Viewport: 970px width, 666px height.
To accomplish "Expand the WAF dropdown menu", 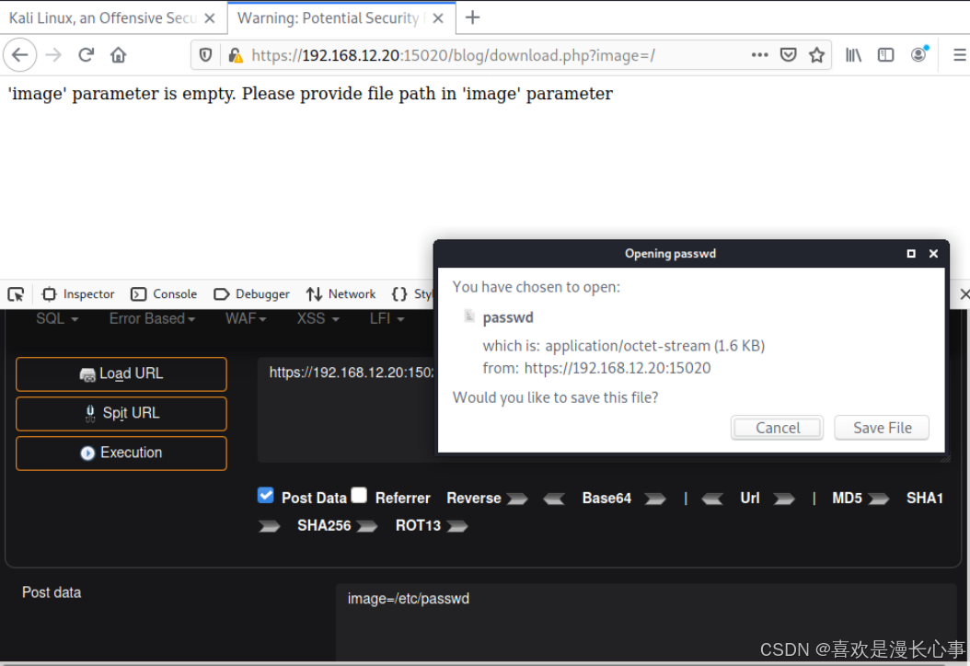I will point(246,318).
